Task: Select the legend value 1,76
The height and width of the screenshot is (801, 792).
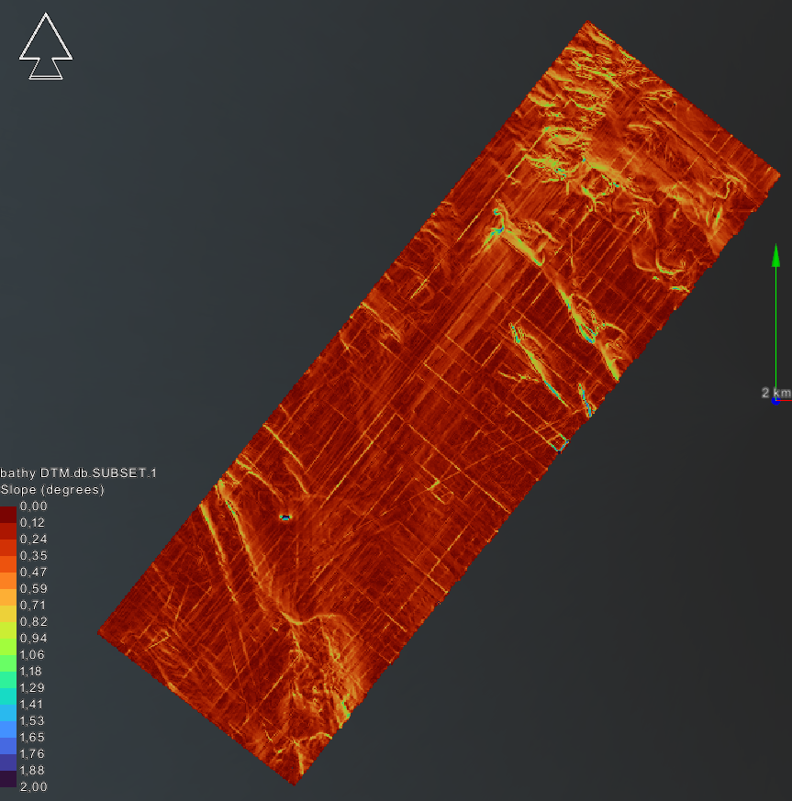Action: click(x=32, y=753)
